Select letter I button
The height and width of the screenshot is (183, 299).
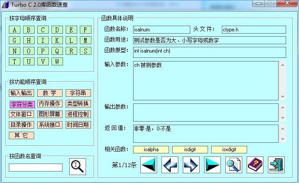pos(43,40)
